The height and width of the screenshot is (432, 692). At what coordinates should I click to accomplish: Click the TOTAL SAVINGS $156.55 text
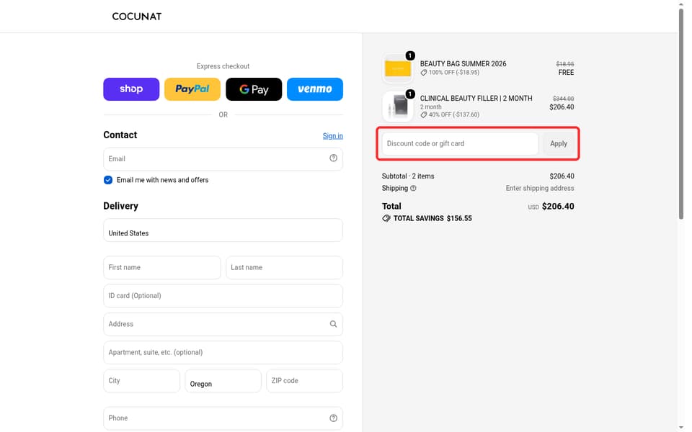point(432,218)
